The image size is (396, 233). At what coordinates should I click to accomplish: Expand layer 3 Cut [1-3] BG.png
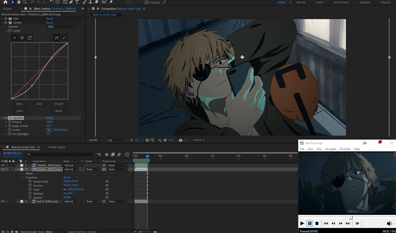click(x=18, y=201)
